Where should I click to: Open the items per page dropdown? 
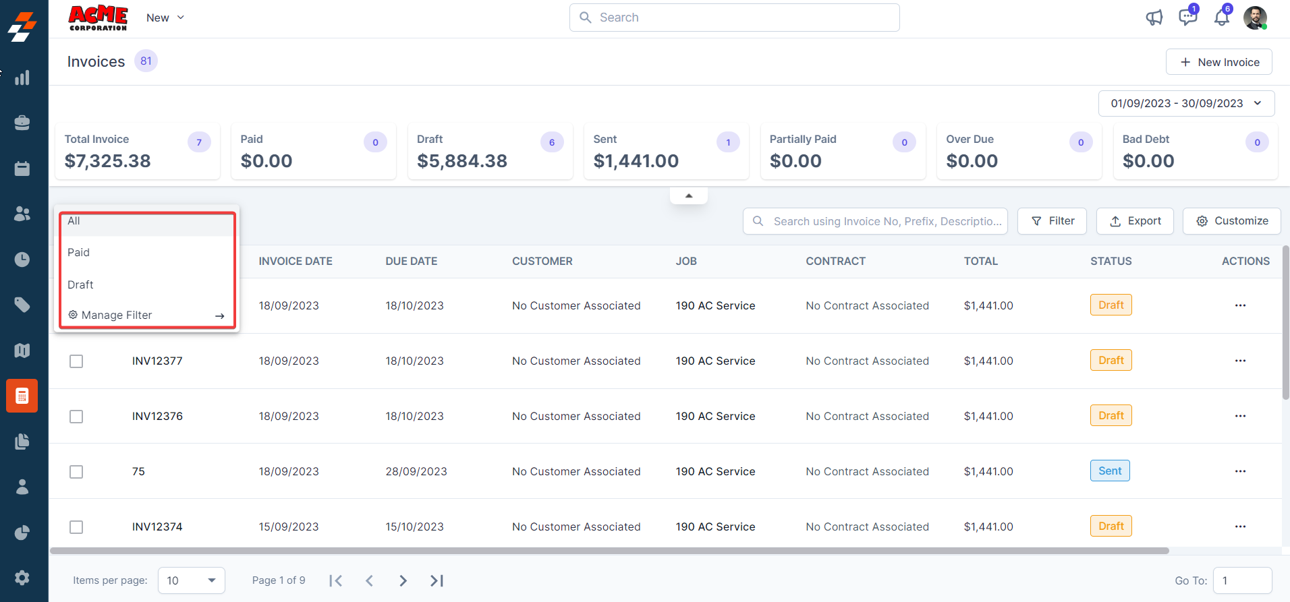[191, 580]
